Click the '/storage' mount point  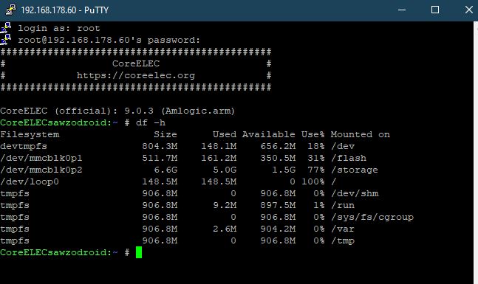coord(355,170)
